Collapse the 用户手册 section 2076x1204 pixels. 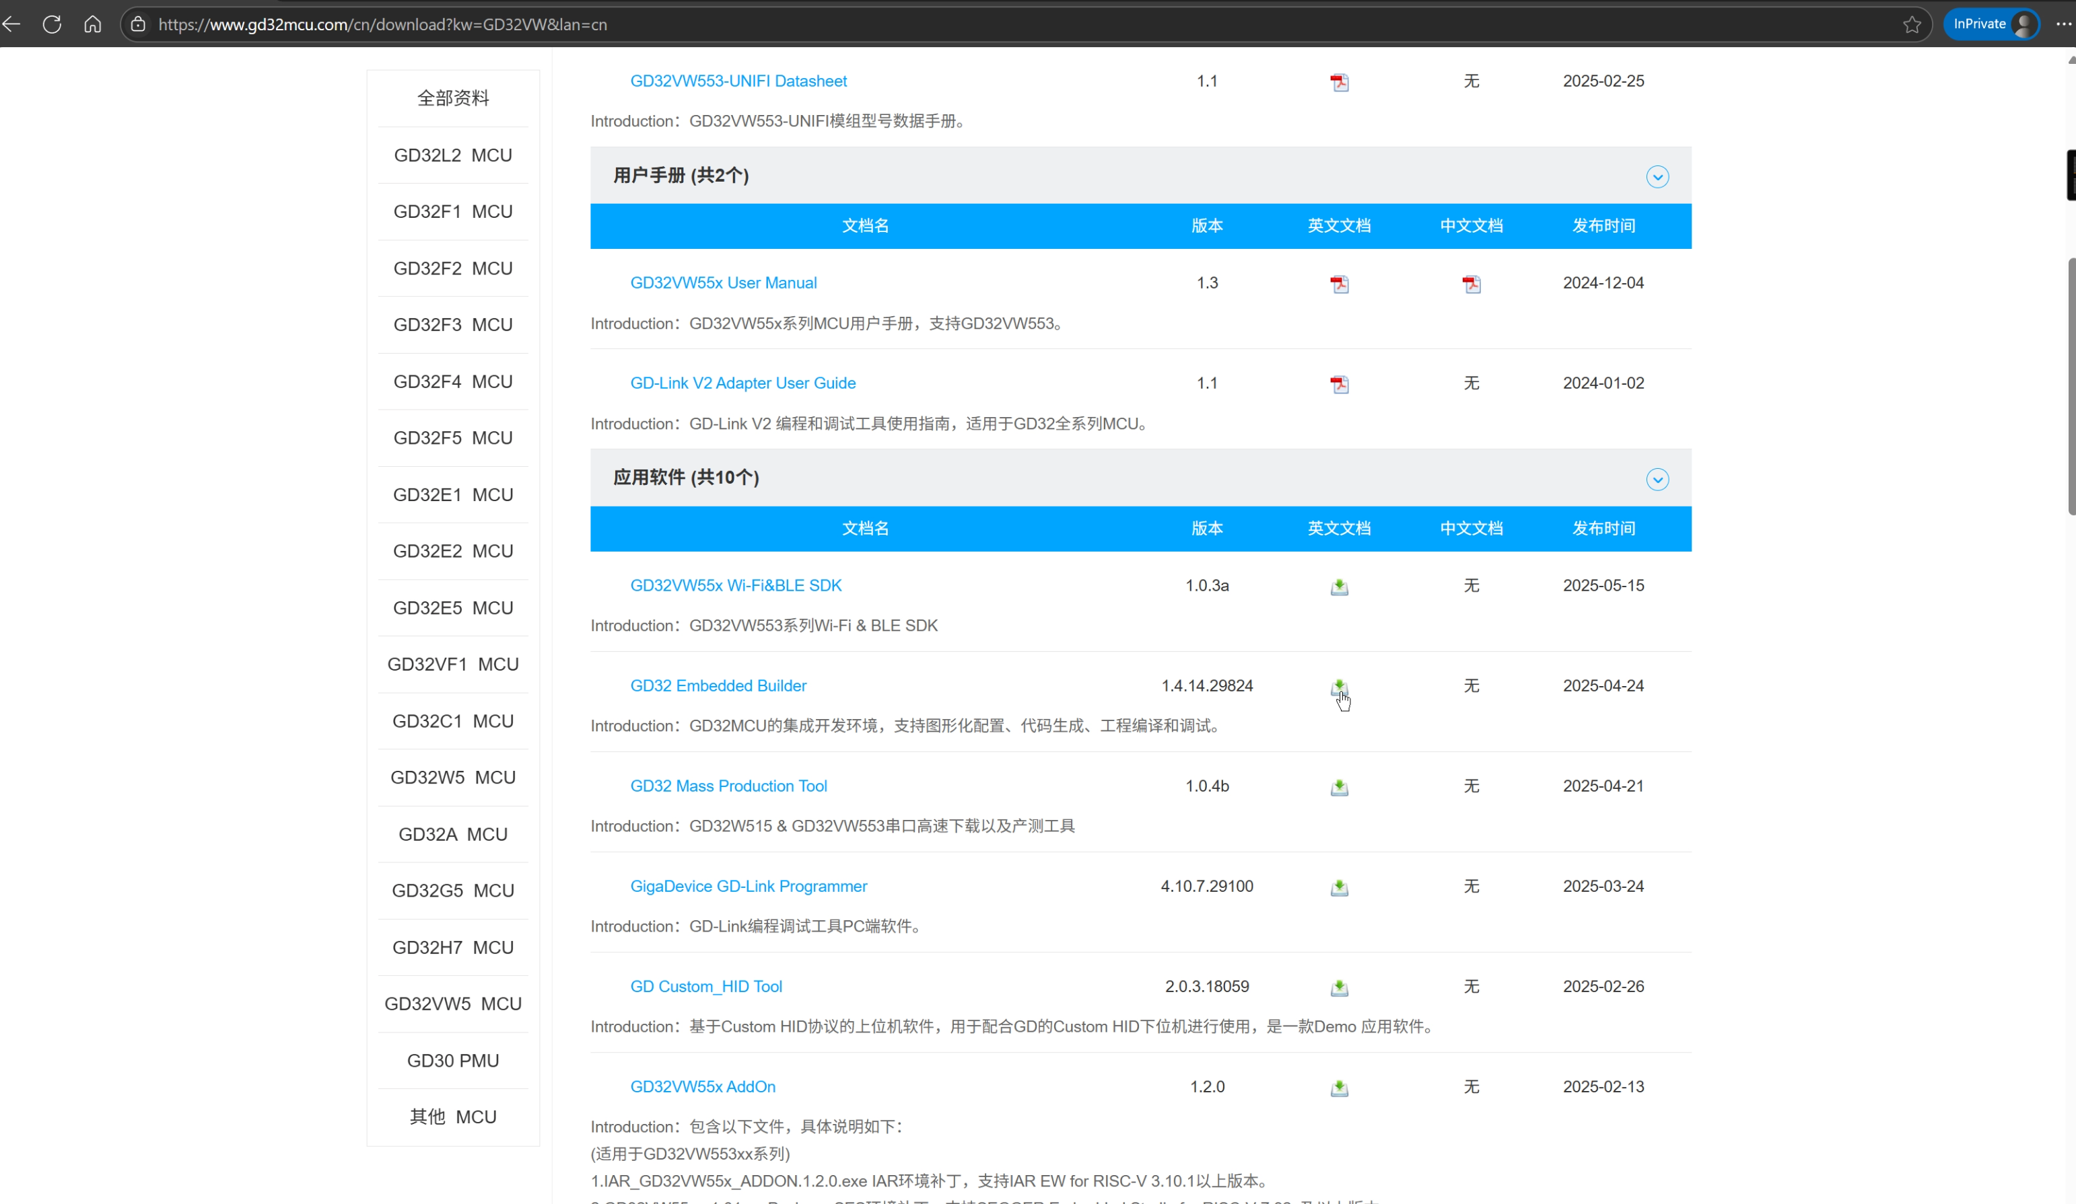click(1657, 176)
